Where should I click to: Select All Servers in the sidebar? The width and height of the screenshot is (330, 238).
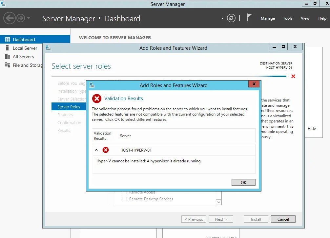23,57
